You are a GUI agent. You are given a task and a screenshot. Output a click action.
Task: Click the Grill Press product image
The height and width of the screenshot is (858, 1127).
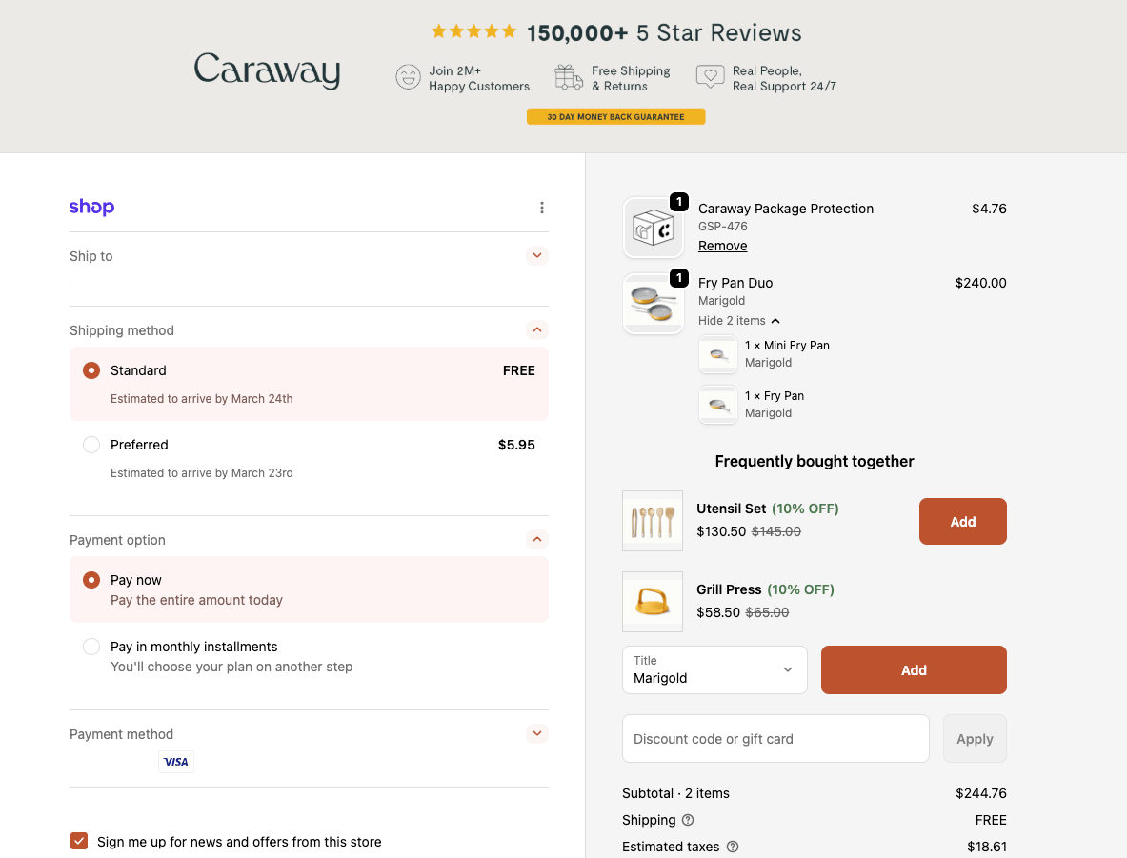[x=653, y=602]
